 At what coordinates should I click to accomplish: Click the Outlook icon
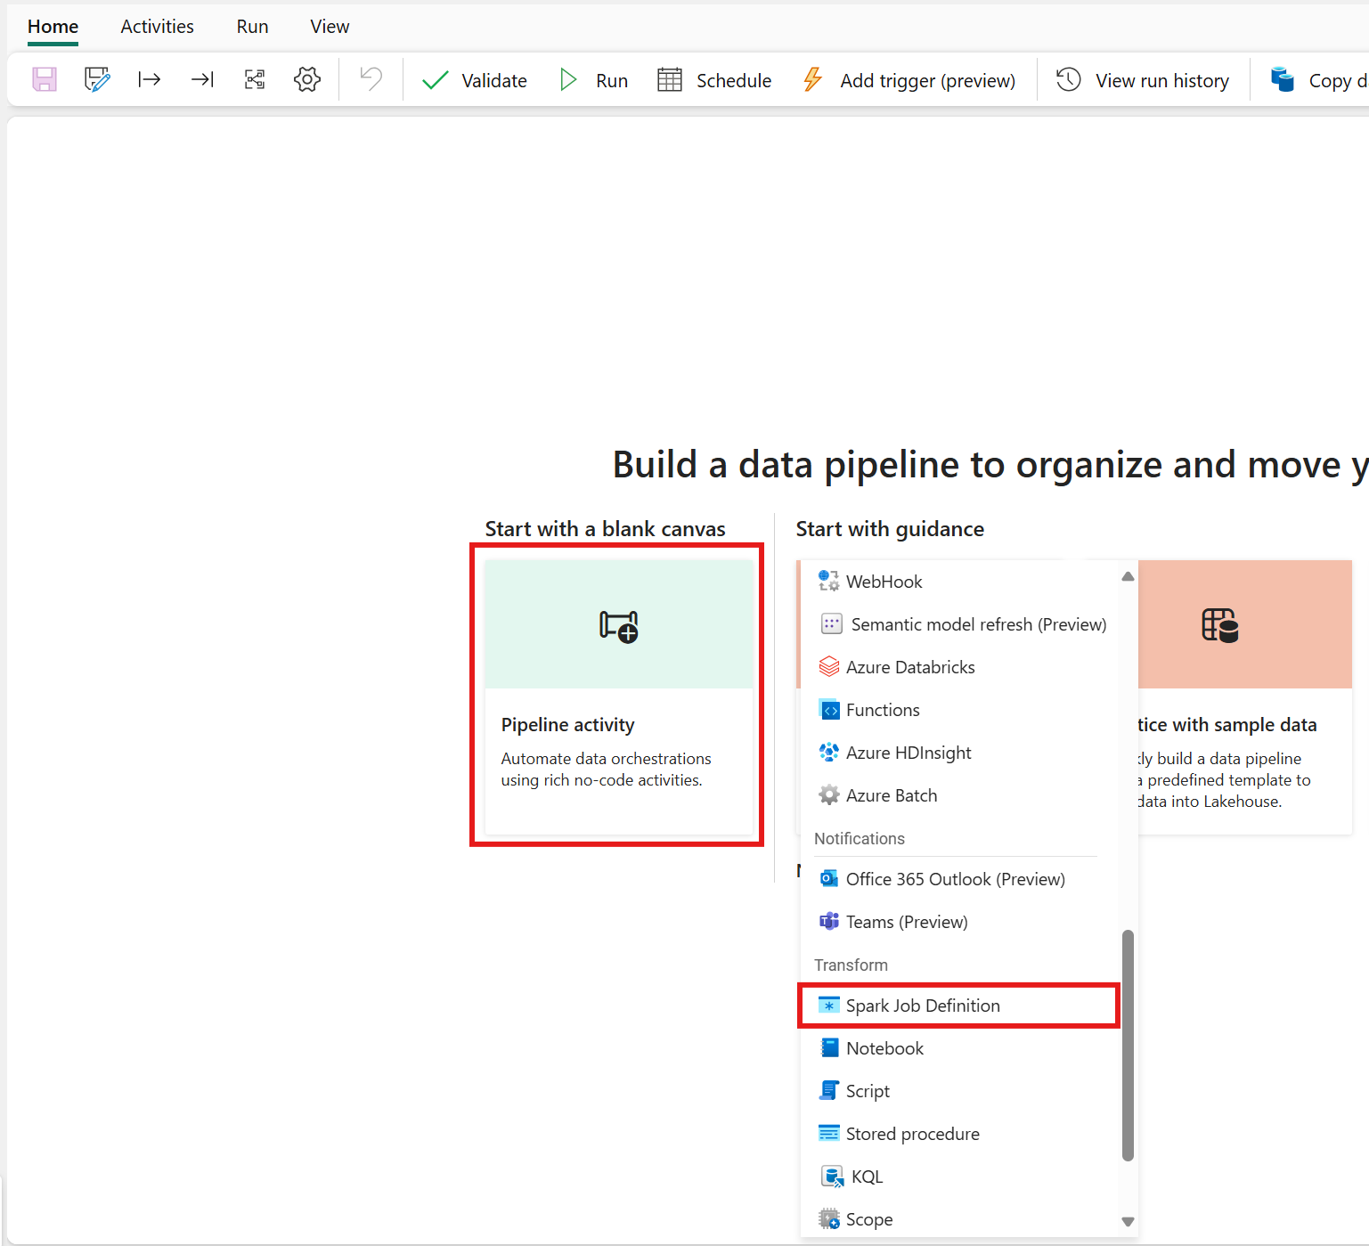[829, 879]
